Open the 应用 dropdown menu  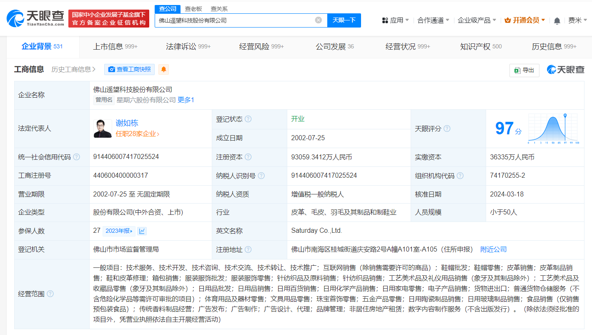tap(396, 20)
